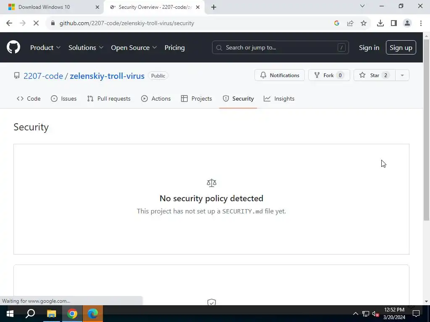Open the taskbar clock and date
The width and height of the screenshot is (430, 322).
point(394,314)
